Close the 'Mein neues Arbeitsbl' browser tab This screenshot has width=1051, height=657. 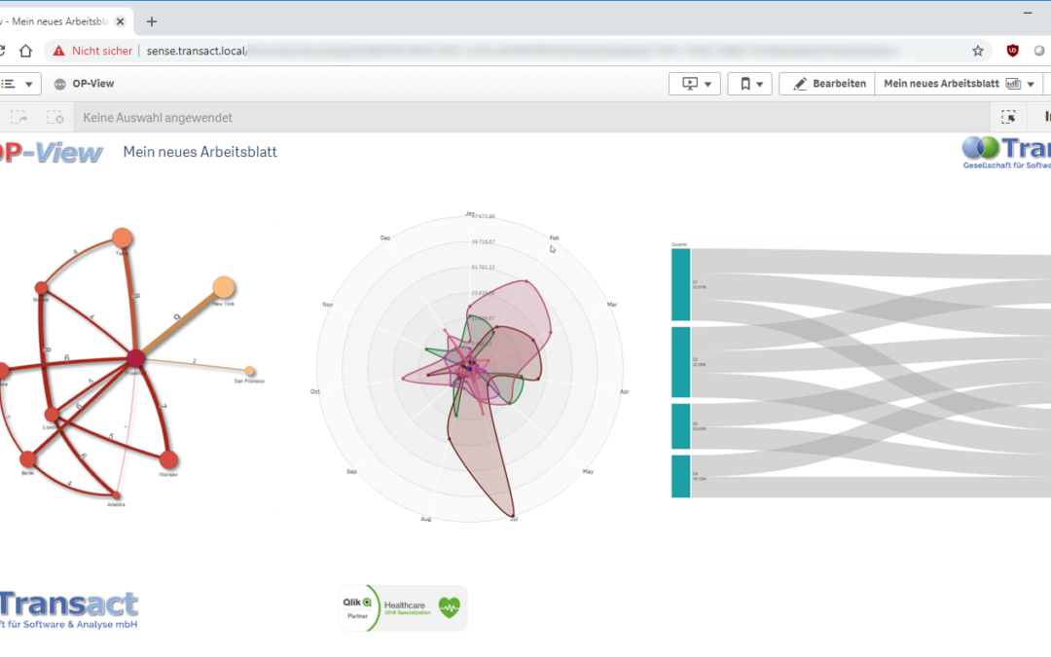click(x=120, y=21)
